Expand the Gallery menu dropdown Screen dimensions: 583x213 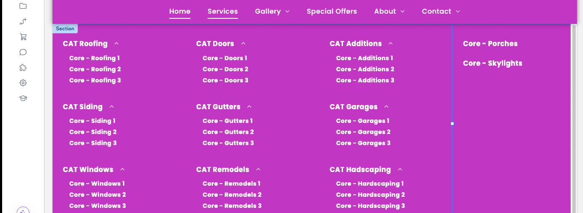[x=272, y=12]
